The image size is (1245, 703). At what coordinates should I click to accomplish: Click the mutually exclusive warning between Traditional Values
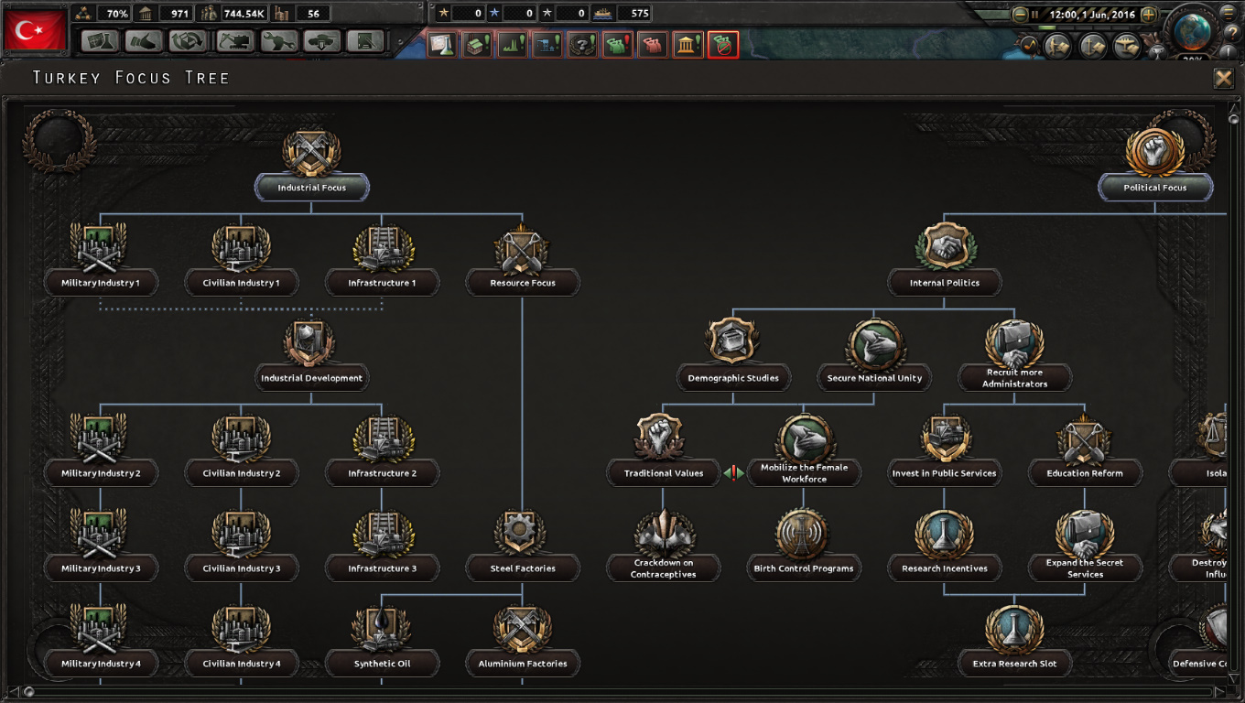pos(734,473)
